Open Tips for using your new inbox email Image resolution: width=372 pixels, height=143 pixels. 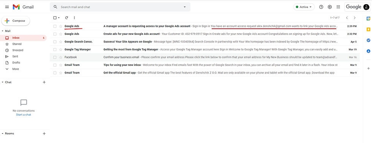(205, 65)
